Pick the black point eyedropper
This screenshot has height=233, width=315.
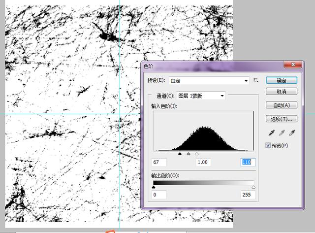tap(271, 133)
